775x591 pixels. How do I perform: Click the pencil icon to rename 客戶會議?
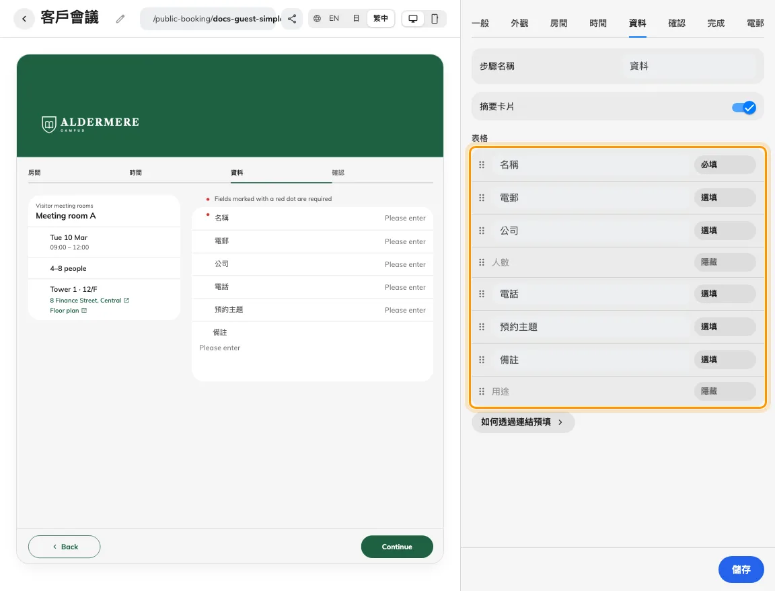point(120,19)
